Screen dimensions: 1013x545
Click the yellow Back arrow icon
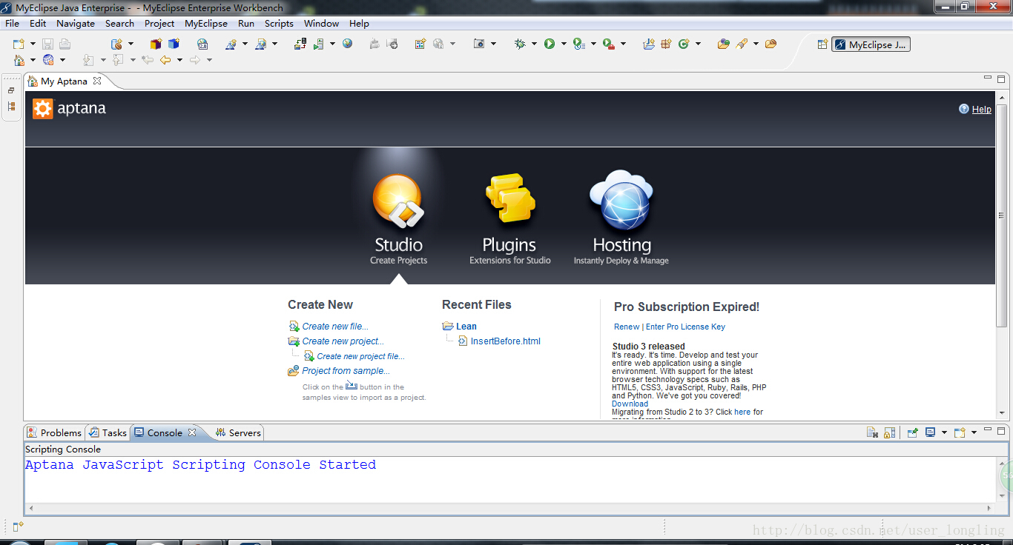tap(165, 60)
